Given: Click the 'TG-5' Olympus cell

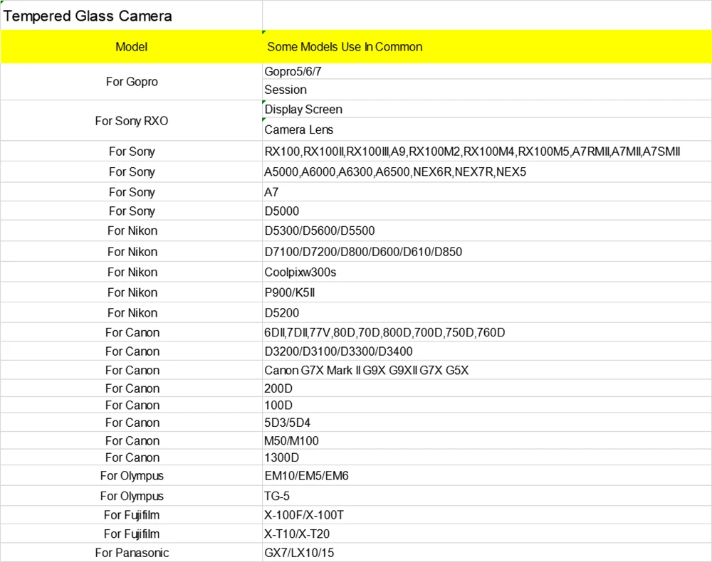Looking at the screenshot, I should click(277, 497).
